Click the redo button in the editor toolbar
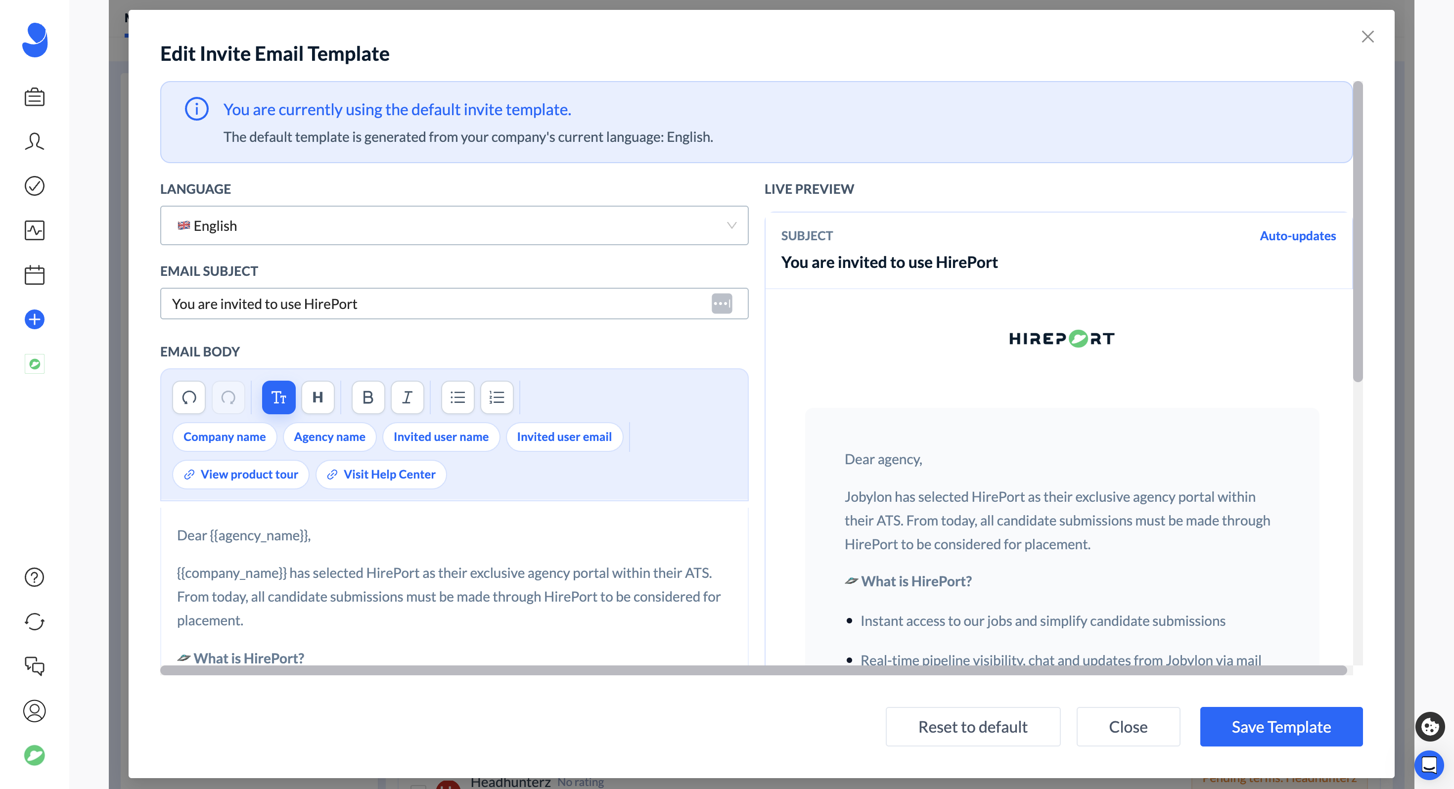The height and width of the screenshot is (789, 1454). click(x=228, y=397)
